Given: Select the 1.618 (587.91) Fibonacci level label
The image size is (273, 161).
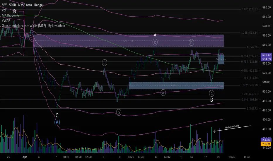Looking at the screenshot, I should tap(250, 9).
